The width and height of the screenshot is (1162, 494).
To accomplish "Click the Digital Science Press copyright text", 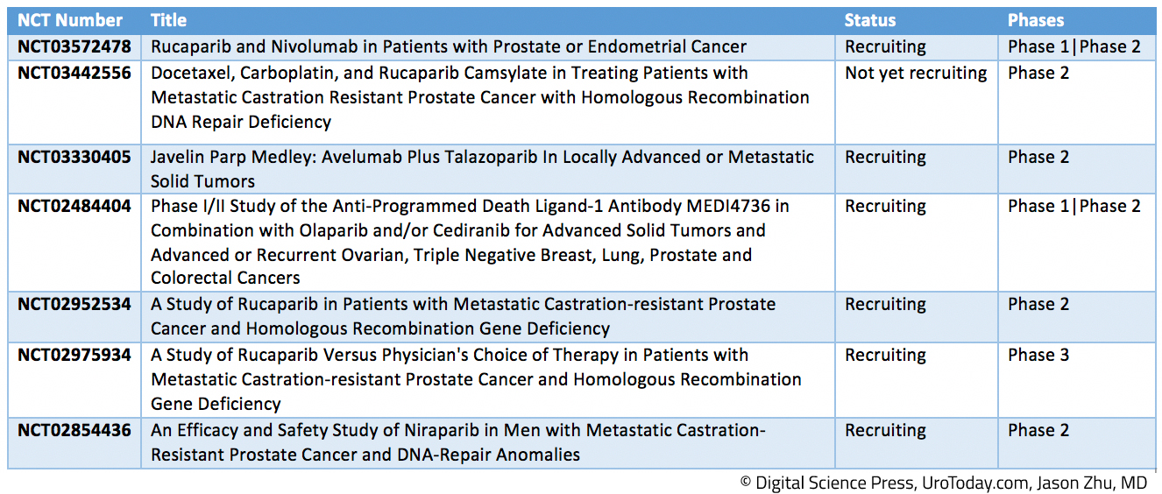I will click(943, 483).
